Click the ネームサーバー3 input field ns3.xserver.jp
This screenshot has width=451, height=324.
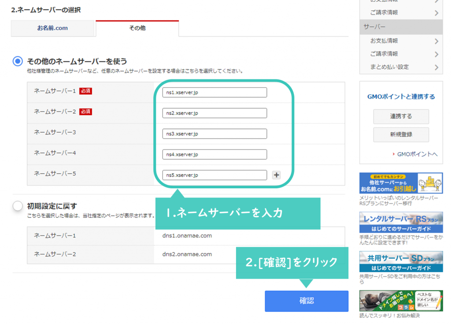214,134
